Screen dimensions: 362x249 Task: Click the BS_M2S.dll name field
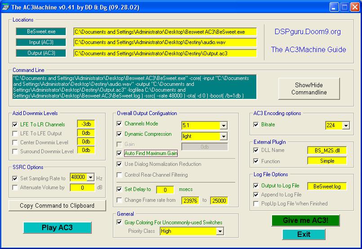coord(327,151)
